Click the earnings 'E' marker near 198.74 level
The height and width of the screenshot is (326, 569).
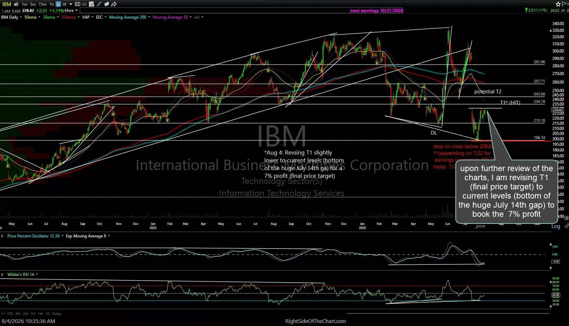[x=477, y=140]
